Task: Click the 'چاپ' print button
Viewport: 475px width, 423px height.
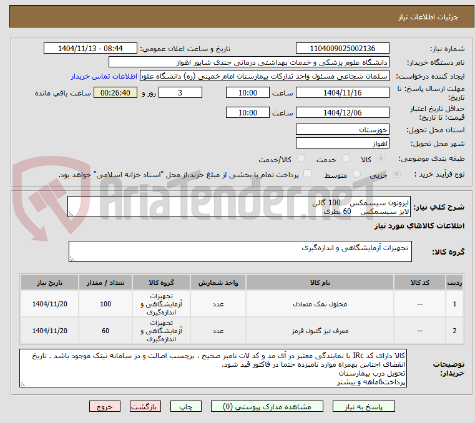Action: 186,407
